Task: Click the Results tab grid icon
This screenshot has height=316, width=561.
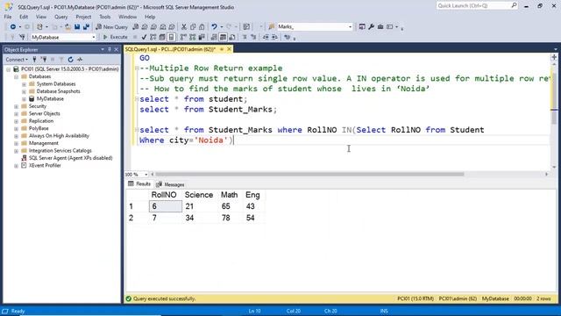Action: click(131, 183)
